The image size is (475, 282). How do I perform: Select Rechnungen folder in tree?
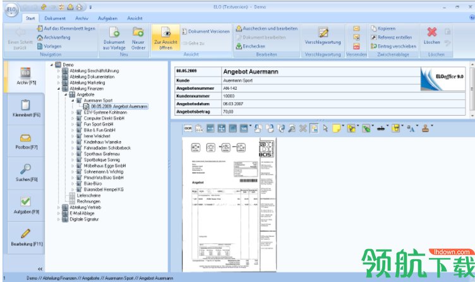(x=88, y=201)
